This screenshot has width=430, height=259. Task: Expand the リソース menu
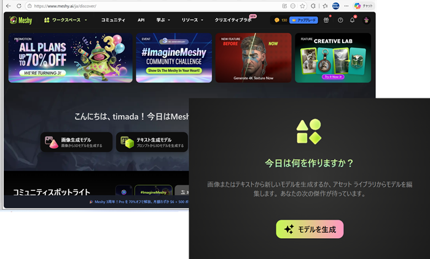tap(192, 20)
